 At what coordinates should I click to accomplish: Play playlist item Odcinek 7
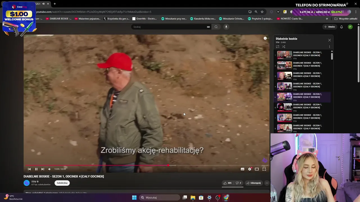pyautogui.click(x=302, y=65)
